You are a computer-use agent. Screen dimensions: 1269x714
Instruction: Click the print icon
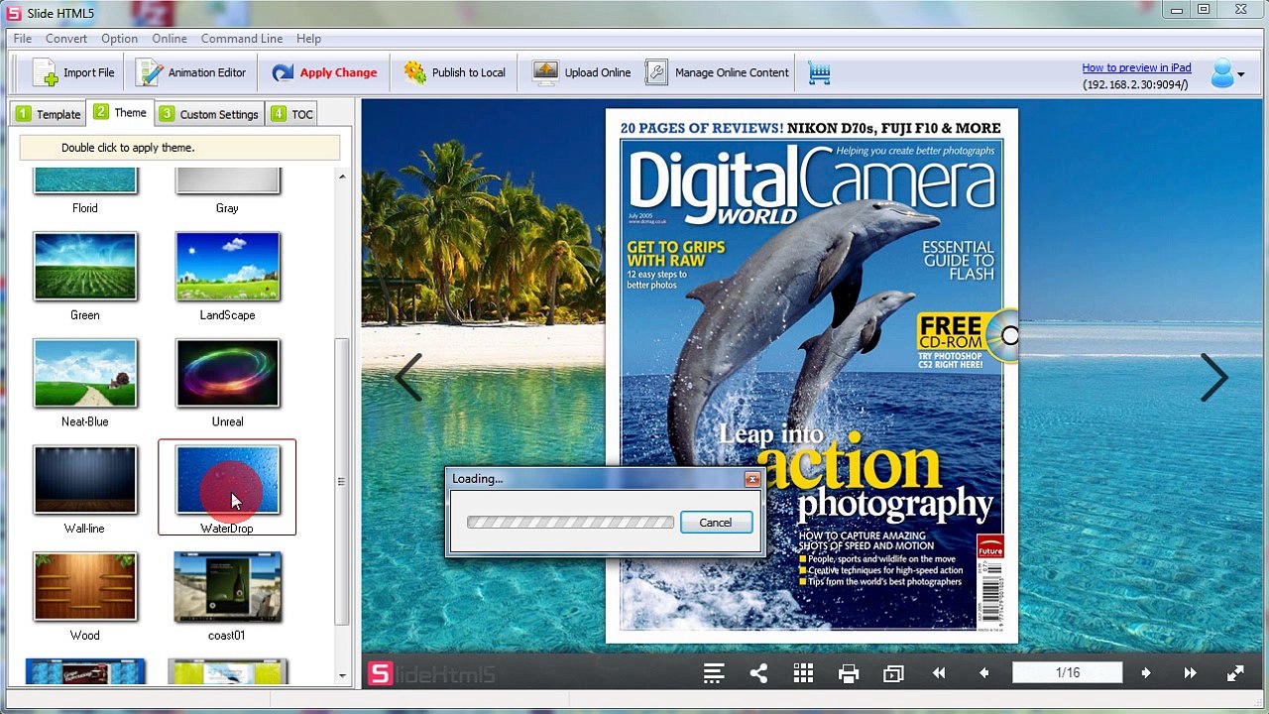pyautogui.click(x=849, y=674)
